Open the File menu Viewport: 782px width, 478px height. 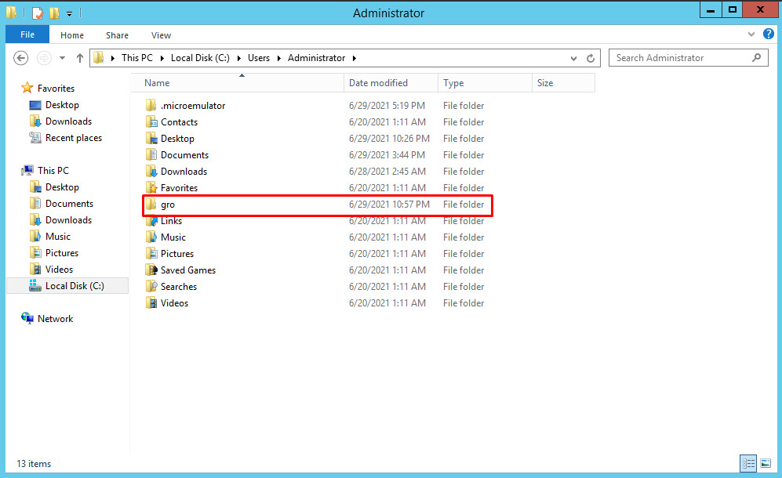[27, 35]
